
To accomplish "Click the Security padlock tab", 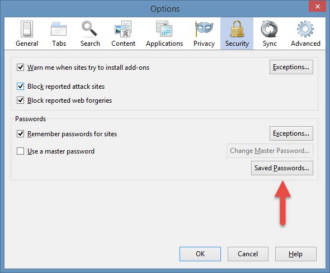I will [237, 33].
